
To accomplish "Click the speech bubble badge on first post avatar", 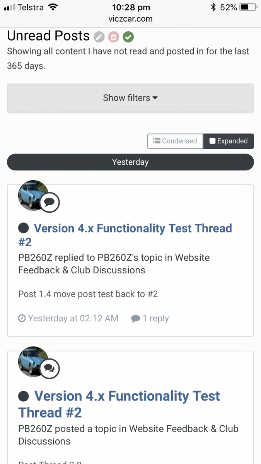I will click(49, 202).
